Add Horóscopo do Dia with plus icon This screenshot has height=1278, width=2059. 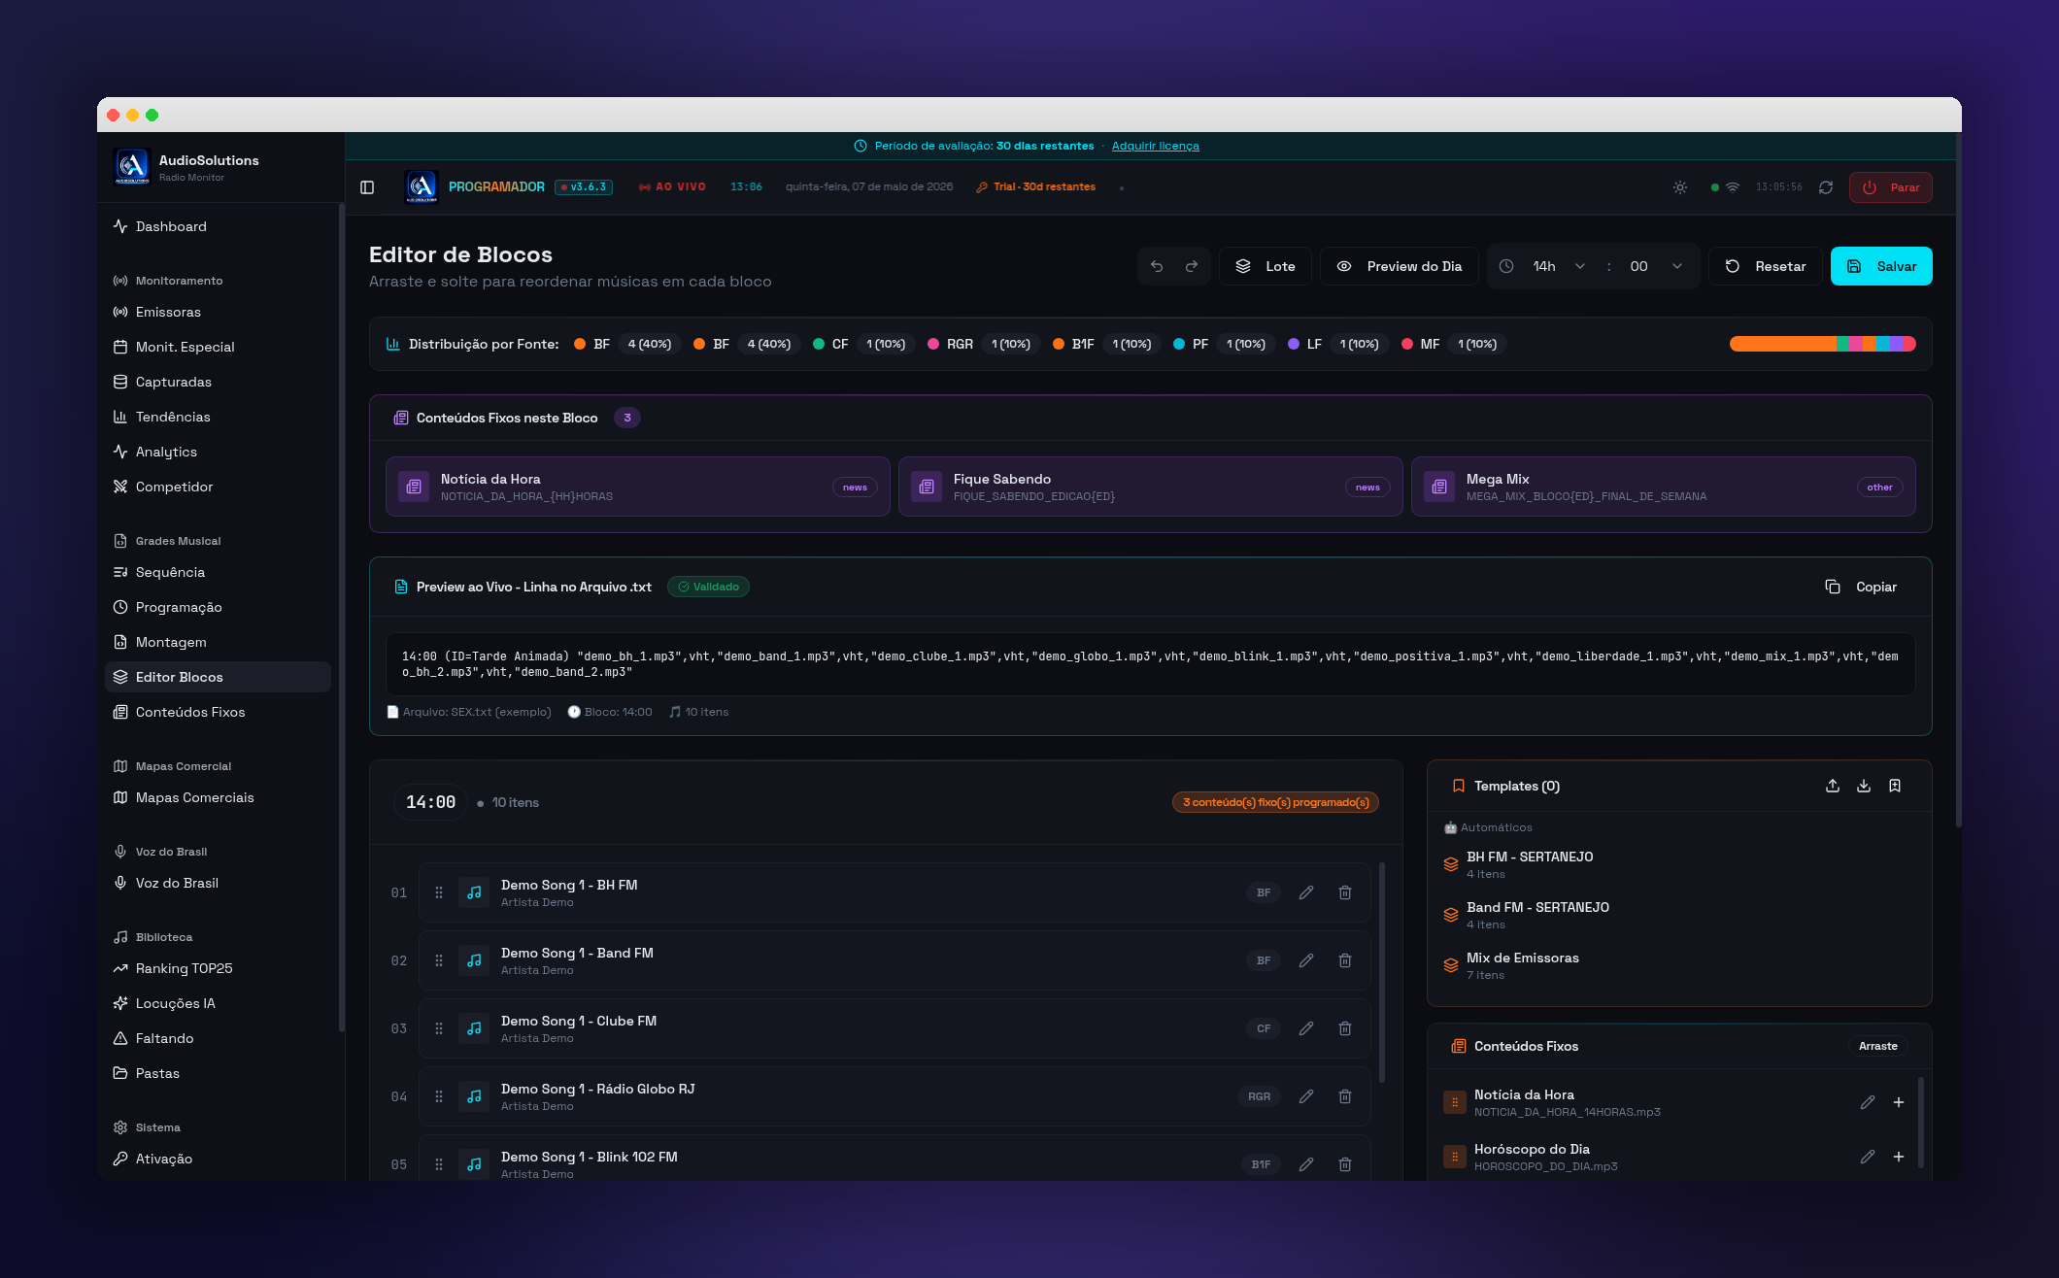click(x=1899, y=1157)
